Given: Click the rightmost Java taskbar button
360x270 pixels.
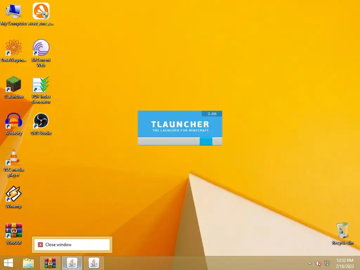Looking at the screenshot, I should click(x=94, y=263).
